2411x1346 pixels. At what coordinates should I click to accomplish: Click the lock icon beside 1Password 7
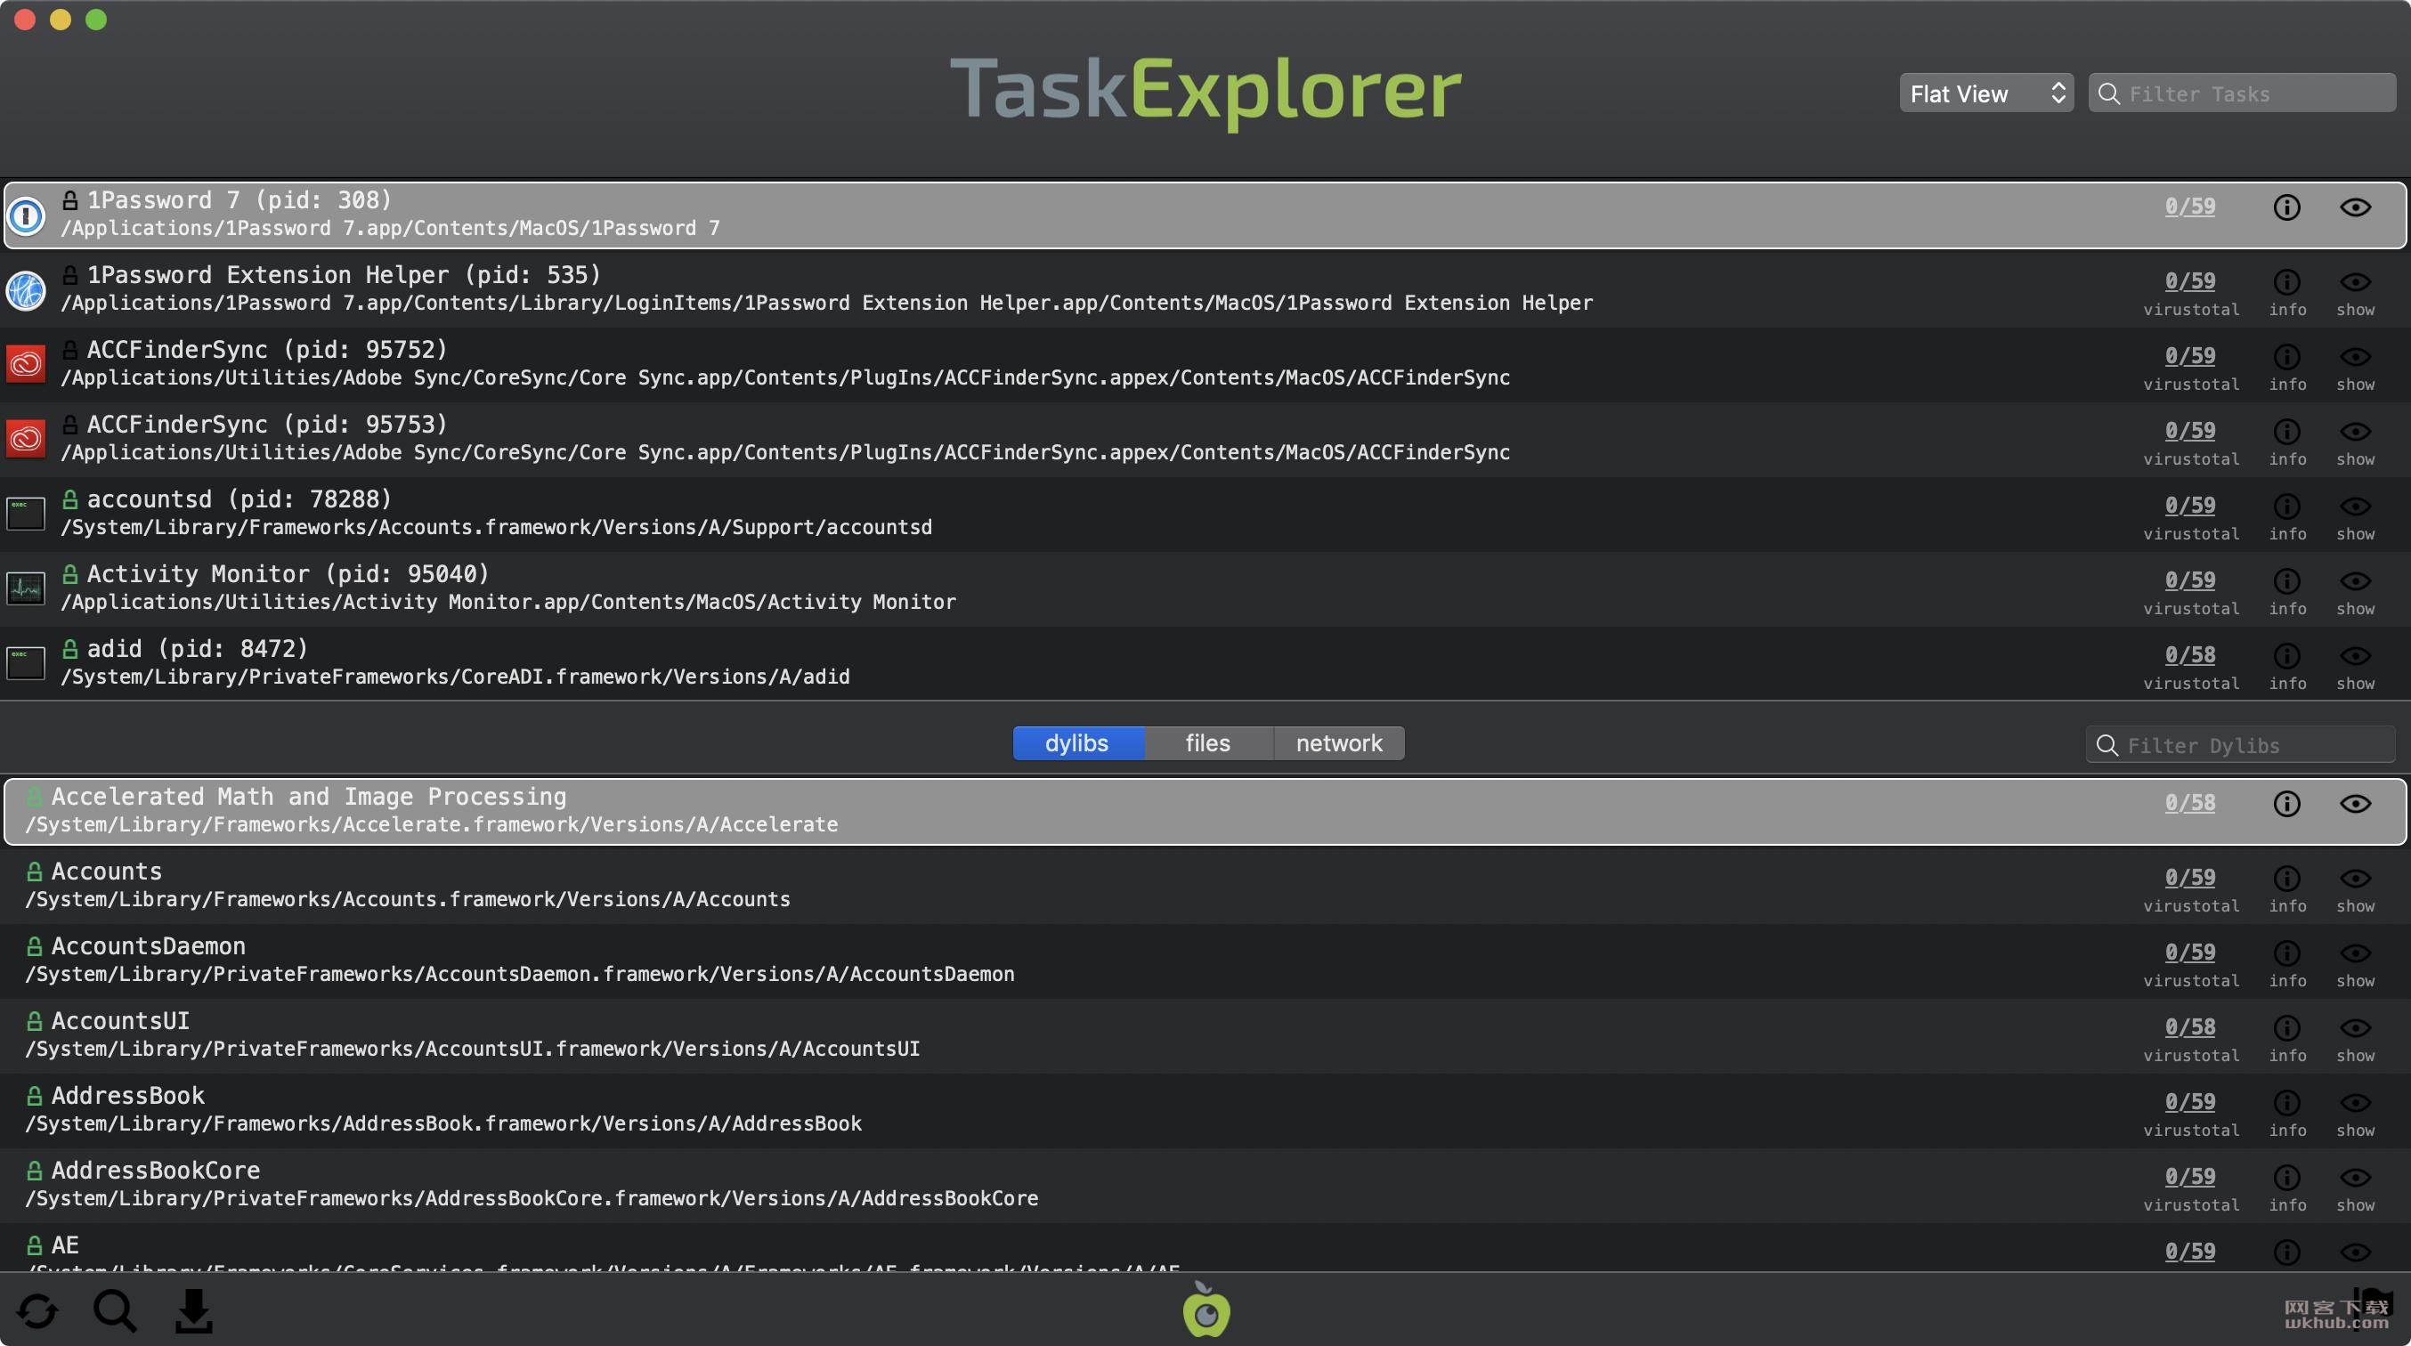click(70, 199)
